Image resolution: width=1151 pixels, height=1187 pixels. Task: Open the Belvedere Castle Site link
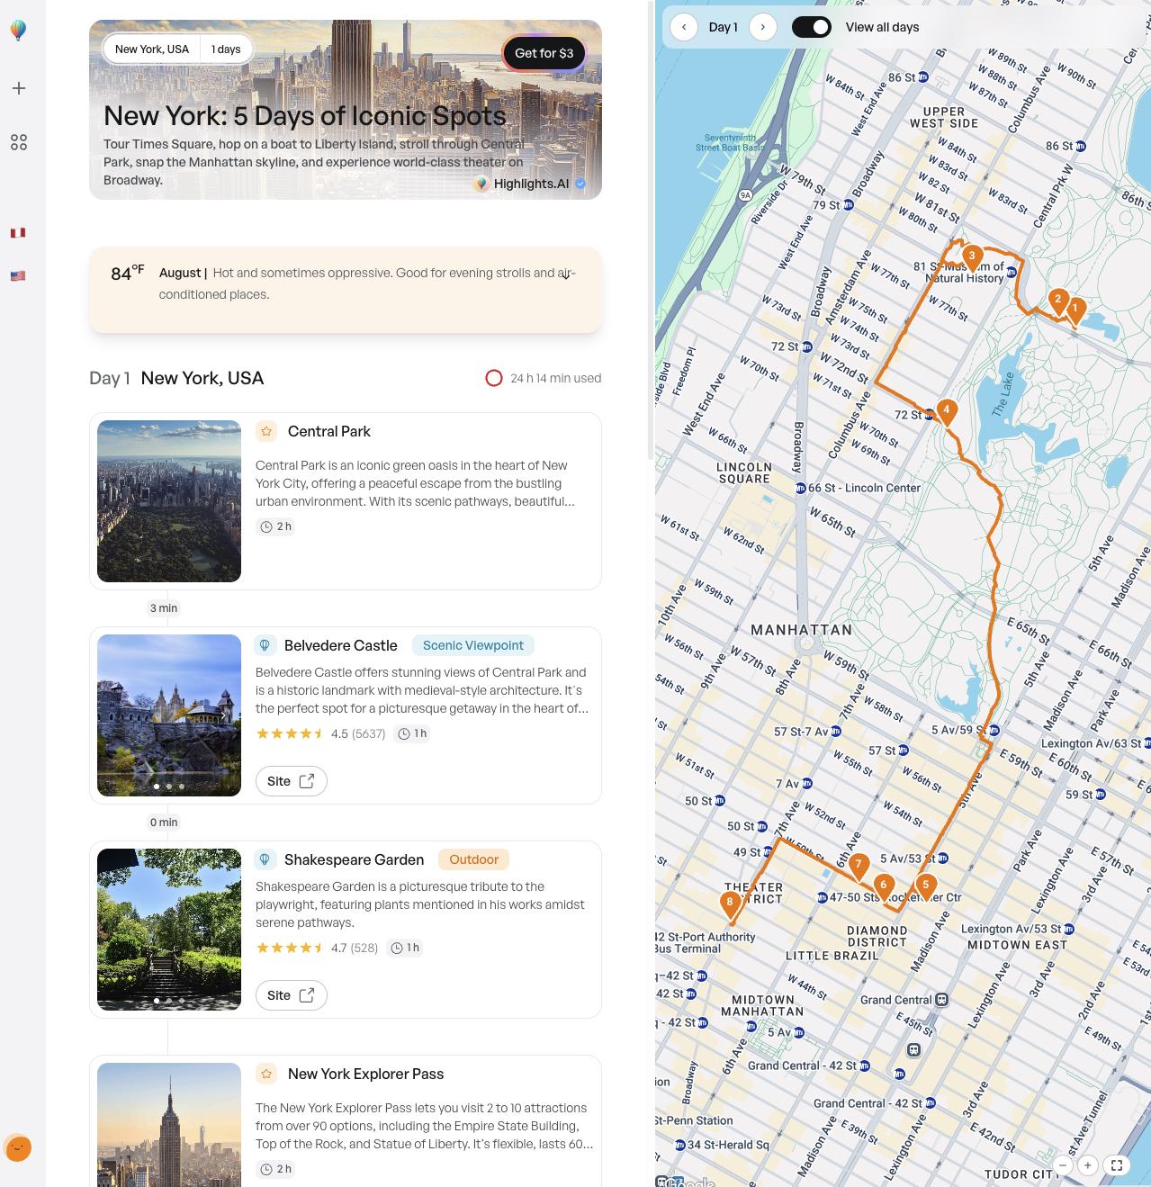coord(291,781)
